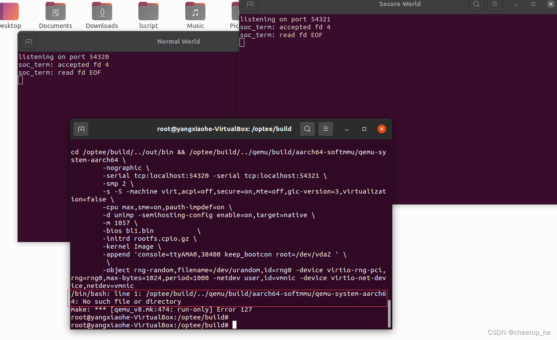Add a new tab in Secure World terminal
This screenshot has width=557, height=340.
[x=250, y=4]
